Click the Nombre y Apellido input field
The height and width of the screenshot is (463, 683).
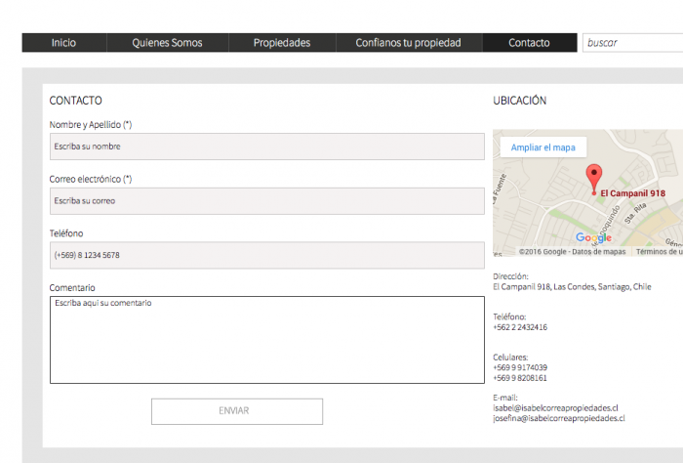tap(266, 147)
